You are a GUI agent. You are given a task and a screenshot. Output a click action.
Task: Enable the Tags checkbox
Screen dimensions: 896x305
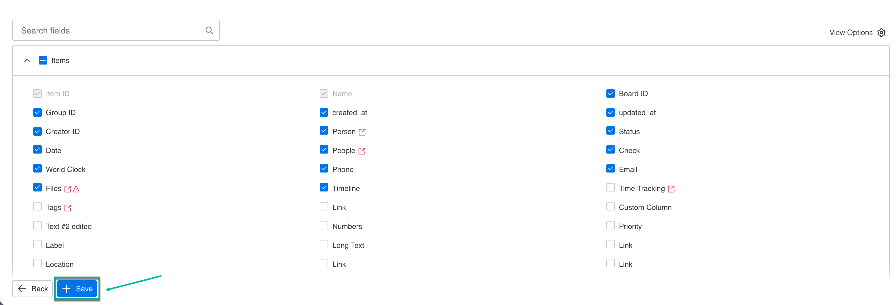coord(37,206)
